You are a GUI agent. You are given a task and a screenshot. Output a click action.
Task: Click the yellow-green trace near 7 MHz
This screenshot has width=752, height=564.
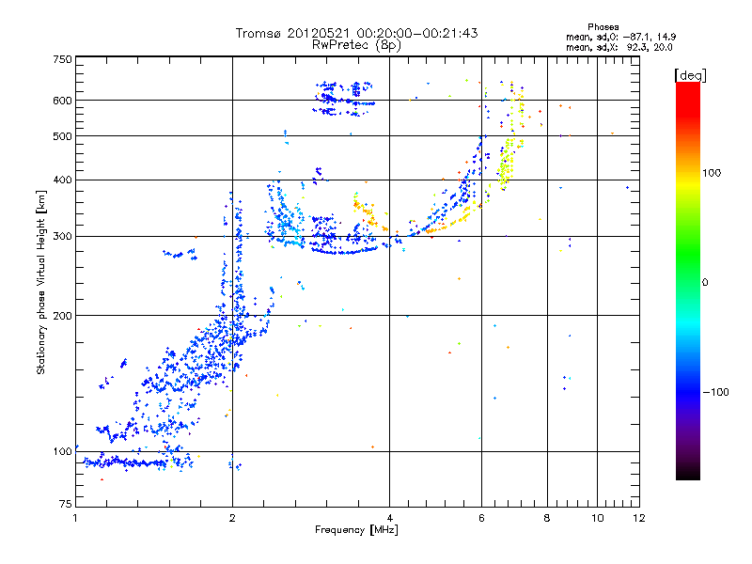[506, 165]
